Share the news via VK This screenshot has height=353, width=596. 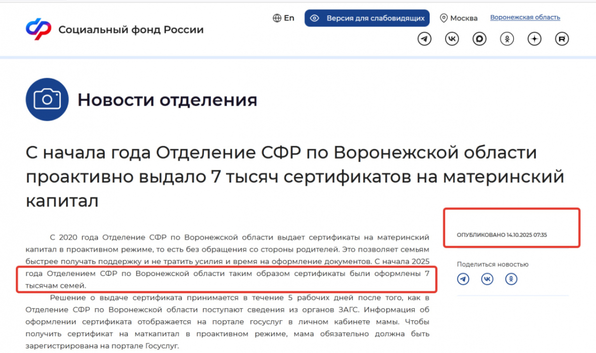point(487,279)
